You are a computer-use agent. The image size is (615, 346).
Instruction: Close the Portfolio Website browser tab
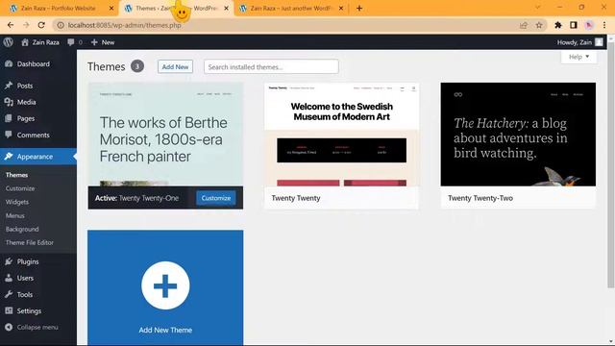(x=111, y=9)
